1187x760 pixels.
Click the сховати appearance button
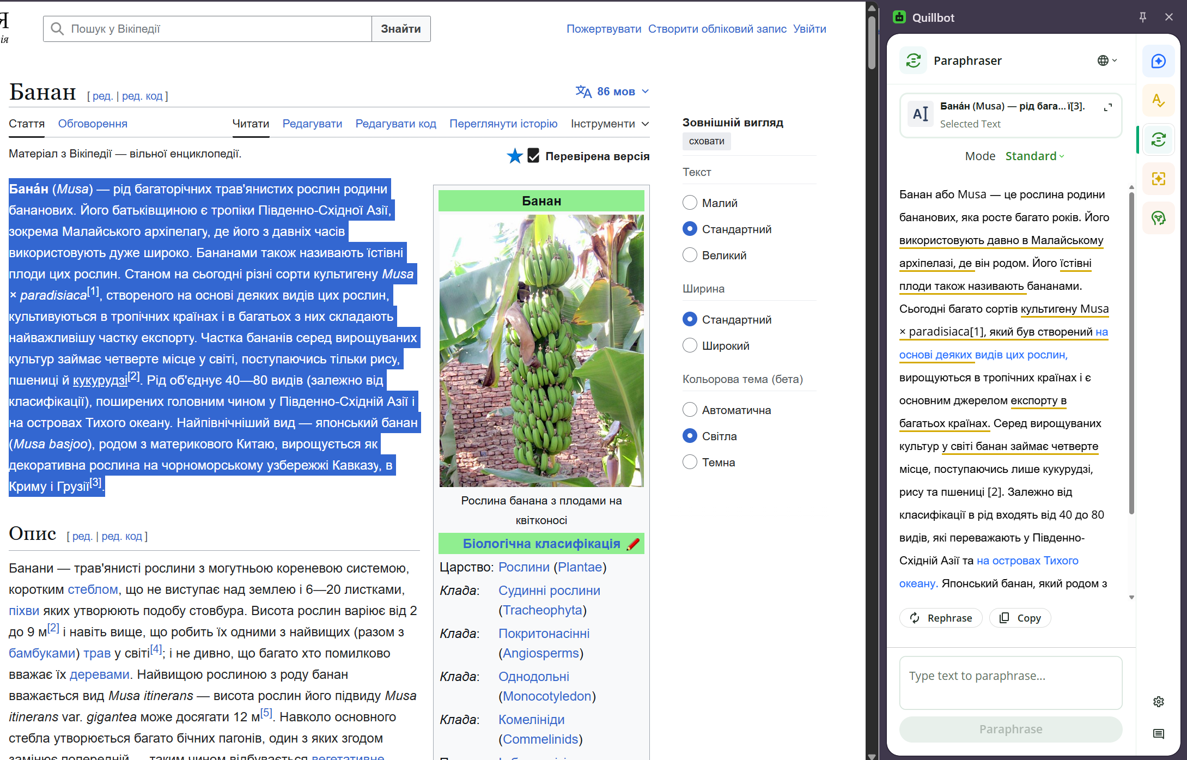tap(707, 141)
